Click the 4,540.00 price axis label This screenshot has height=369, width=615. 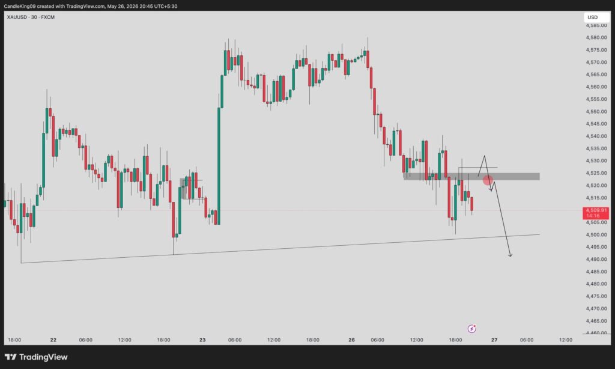click(596, 136)
